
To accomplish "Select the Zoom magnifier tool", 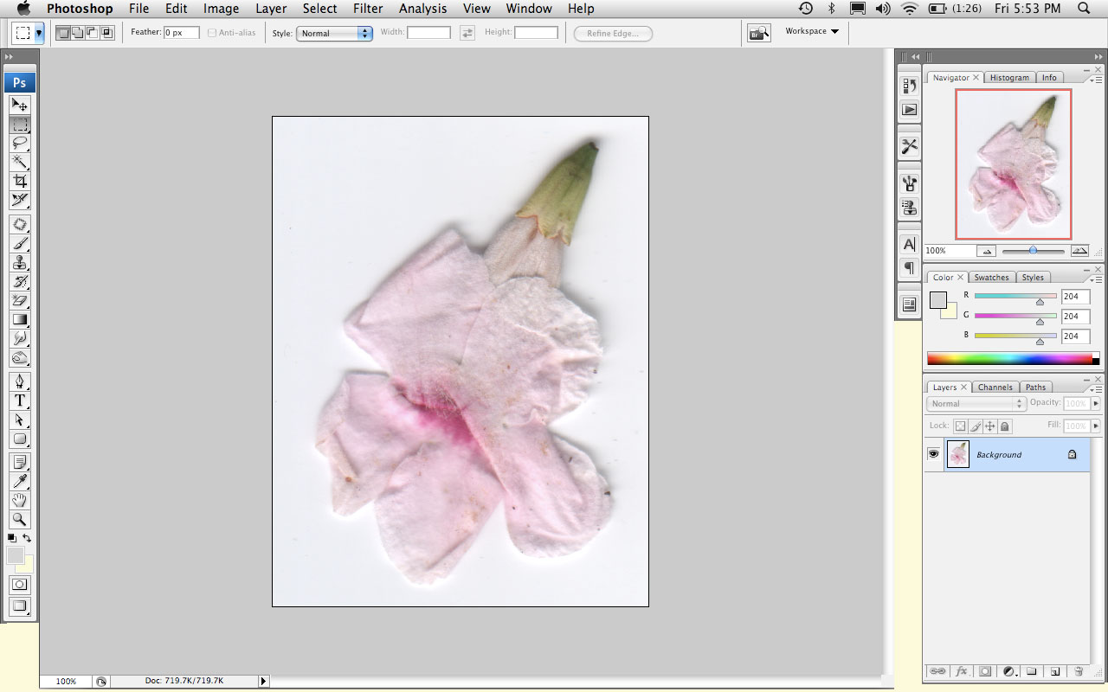I will coord(20,519).
